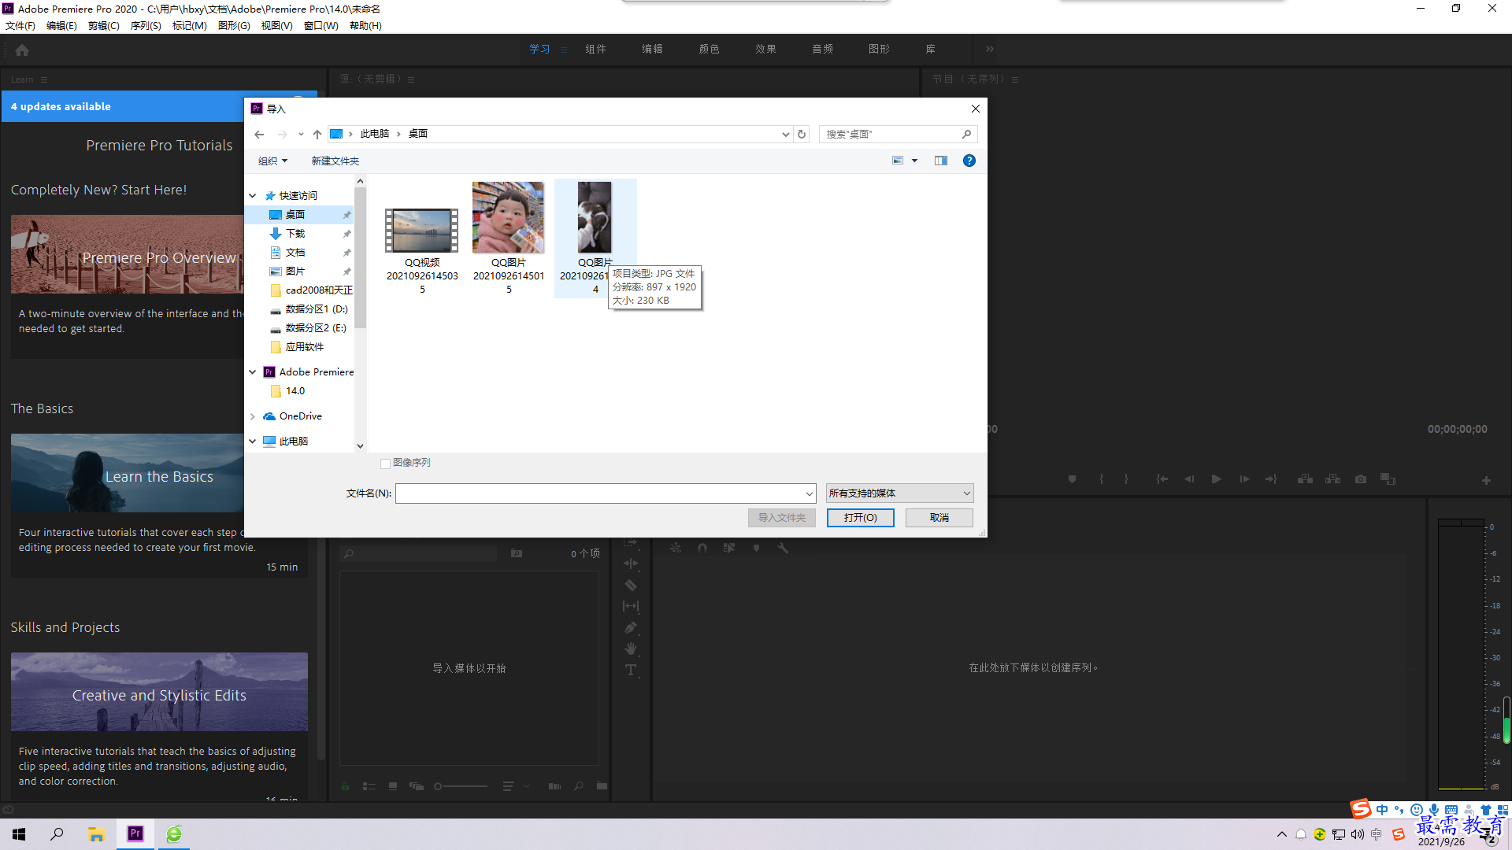Click the taskbar search icon
This screenshot has width=1512, height=850.
57,834
